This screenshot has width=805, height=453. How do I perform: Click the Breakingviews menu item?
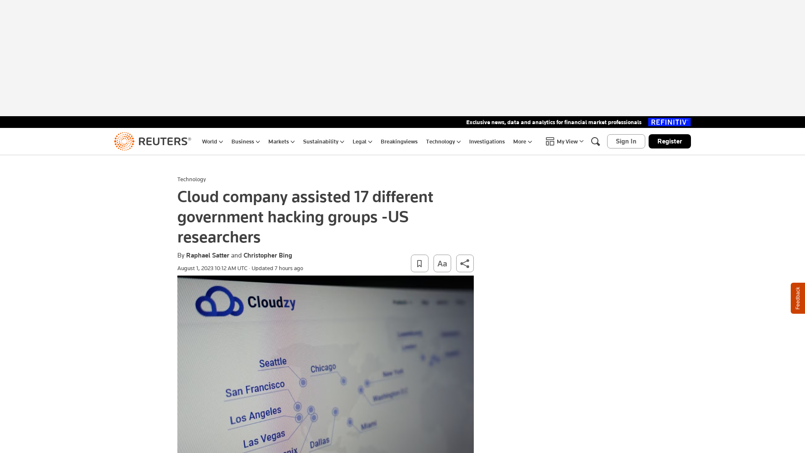[399, 141]
